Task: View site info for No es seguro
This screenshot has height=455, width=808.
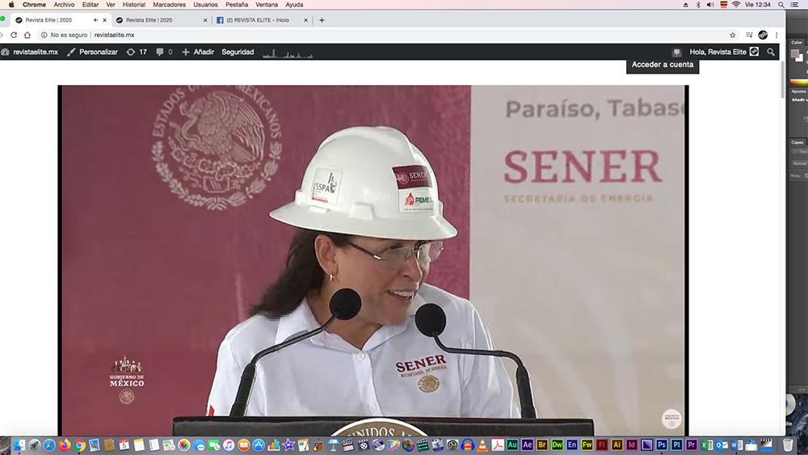Action: point(65,35)
